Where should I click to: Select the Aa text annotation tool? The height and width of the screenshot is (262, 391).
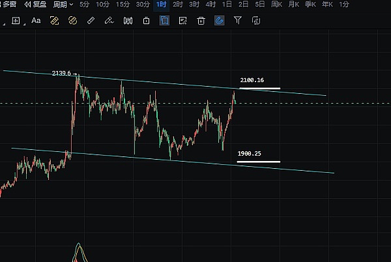coord(36,20)
